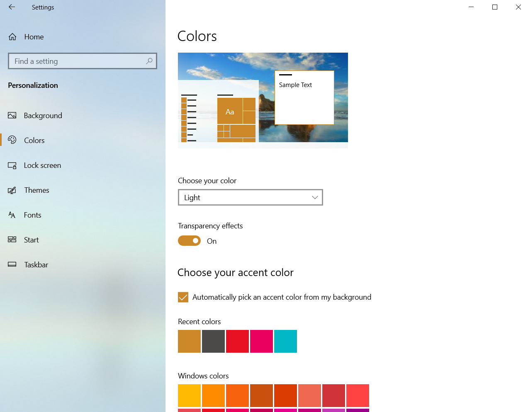The width and height of the screenshot is (528, 412).
Task: Go to the Home settings page
Action: click(x=34, y=37)
